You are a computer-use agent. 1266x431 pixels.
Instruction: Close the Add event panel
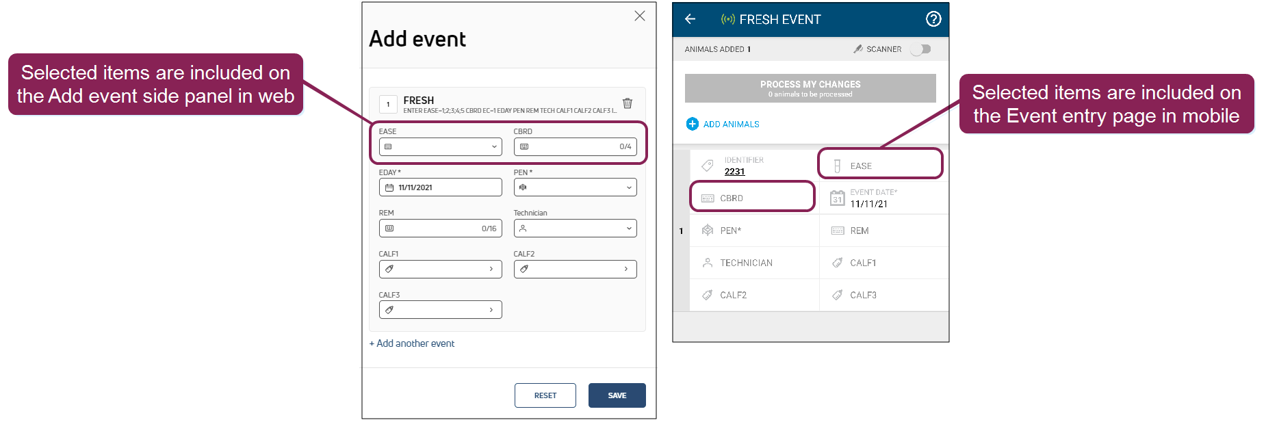coord(639,16)
